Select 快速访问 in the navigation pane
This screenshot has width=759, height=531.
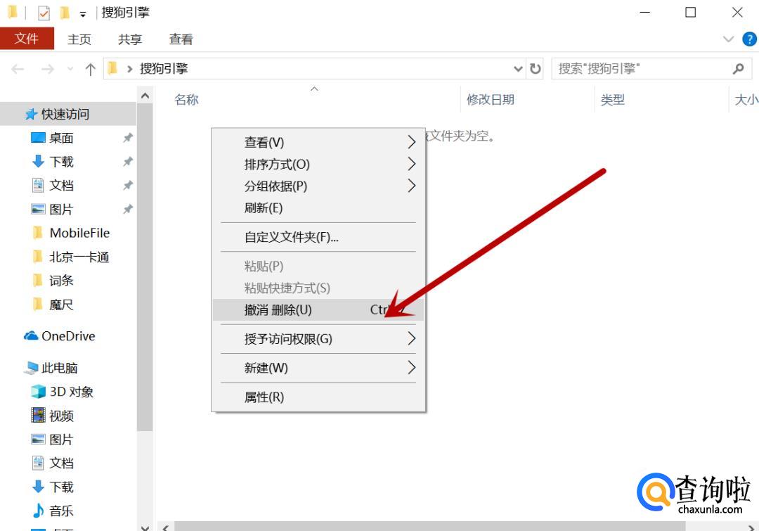coord(67,115)
